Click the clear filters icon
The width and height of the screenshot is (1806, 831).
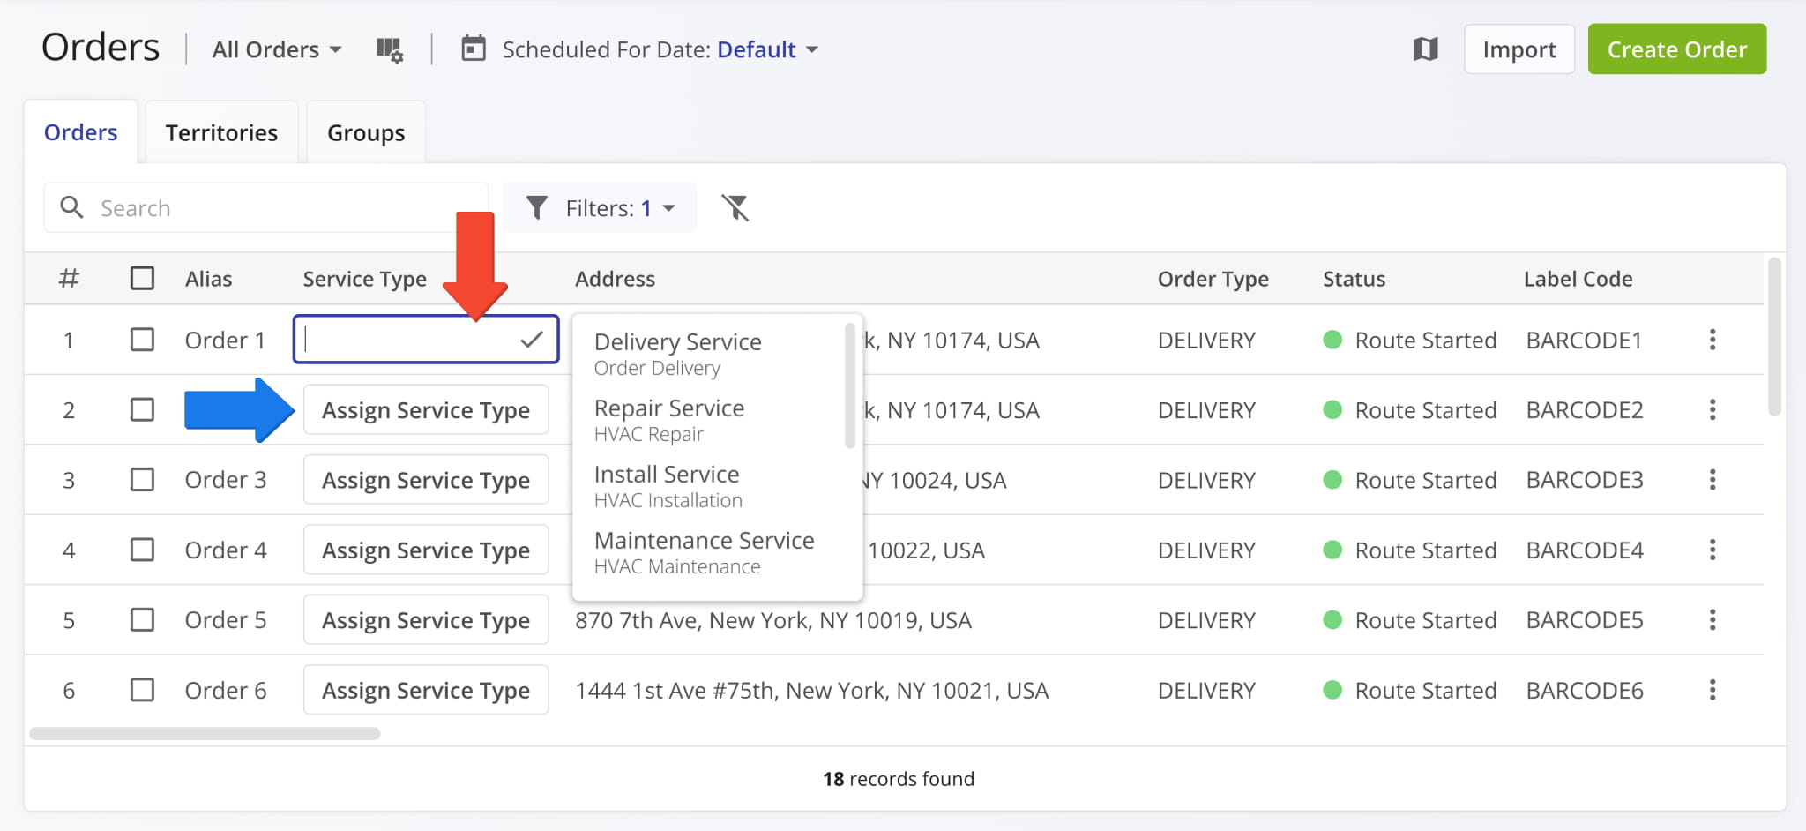tap(735, 208)
